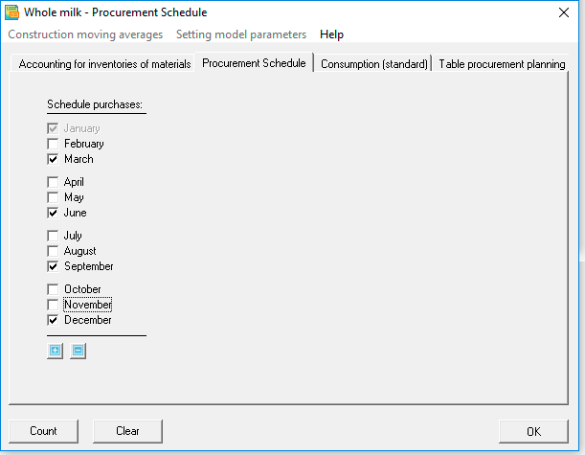The width and height of the screenshot is (585, 455).
Task: Open the Construction moving averages menu
Action: pos(85,34)
